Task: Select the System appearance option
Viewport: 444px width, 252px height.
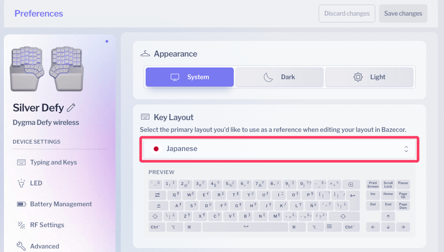Action: click(190, 77)
